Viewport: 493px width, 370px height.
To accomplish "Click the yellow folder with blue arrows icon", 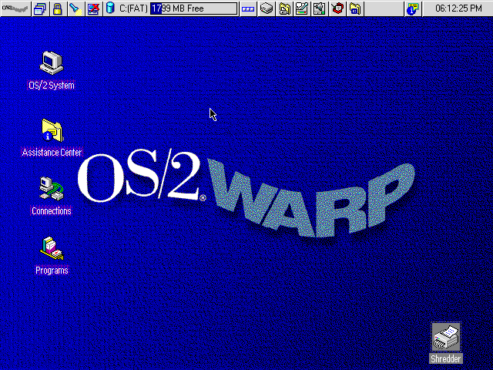I will coord(354,8).
